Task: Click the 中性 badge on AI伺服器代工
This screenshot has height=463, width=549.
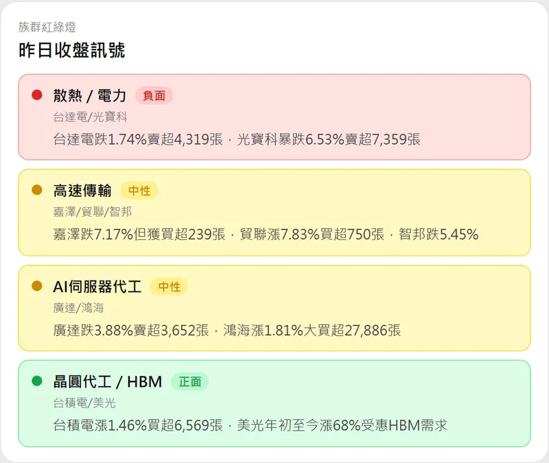Action: pos(169,286)
